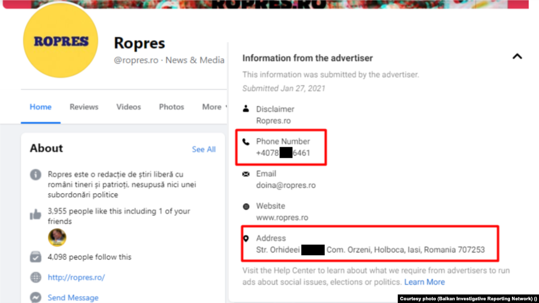This screenshot has width=539, height=303.
Task: Click the Messenger icon beside Send Message
Action: click(x=35, y=297)
